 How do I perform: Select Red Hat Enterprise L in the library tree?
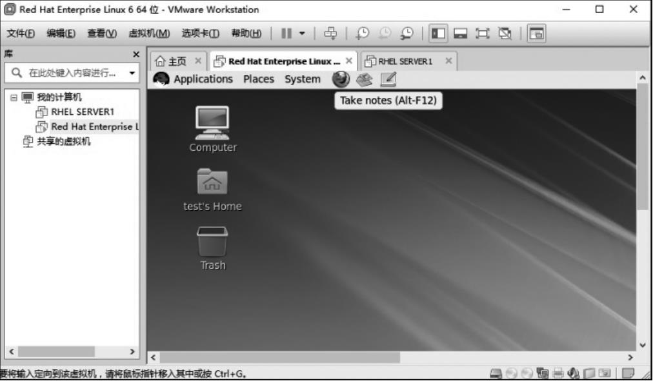(x=95, y=126)
